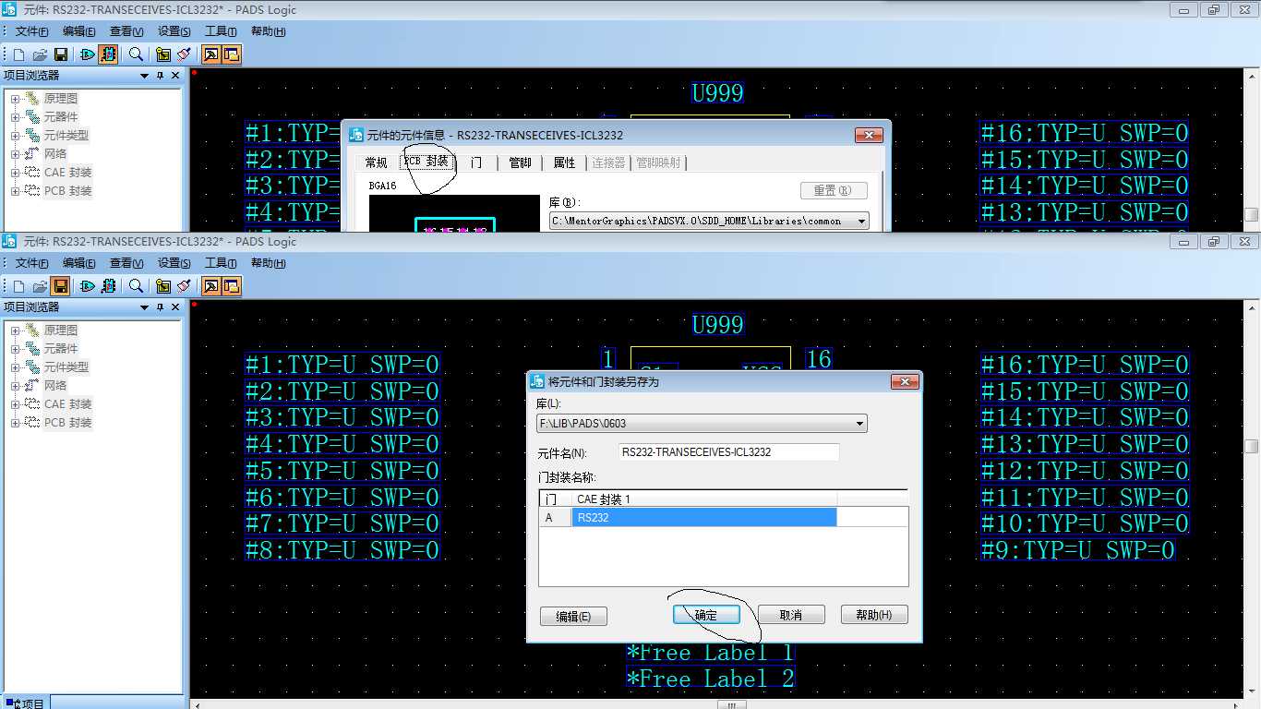This screenshot has height=709, width=1261.
Task: Switch to 常规 tab in 元件信息 dialog
Action: [x=377, y=162]
